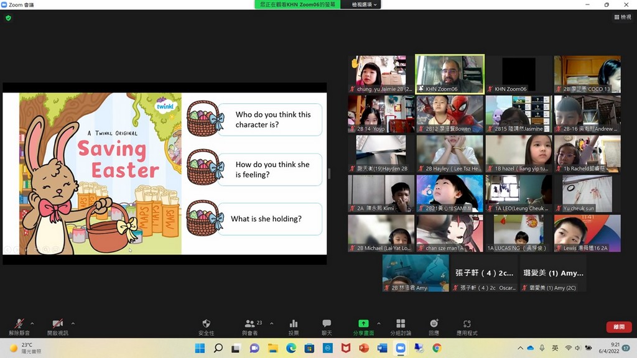Image resolution: width=637 pixels, height=358 pixels.
Task: Click the twinkl logo on the slide
Action: [x=165, y=105]
